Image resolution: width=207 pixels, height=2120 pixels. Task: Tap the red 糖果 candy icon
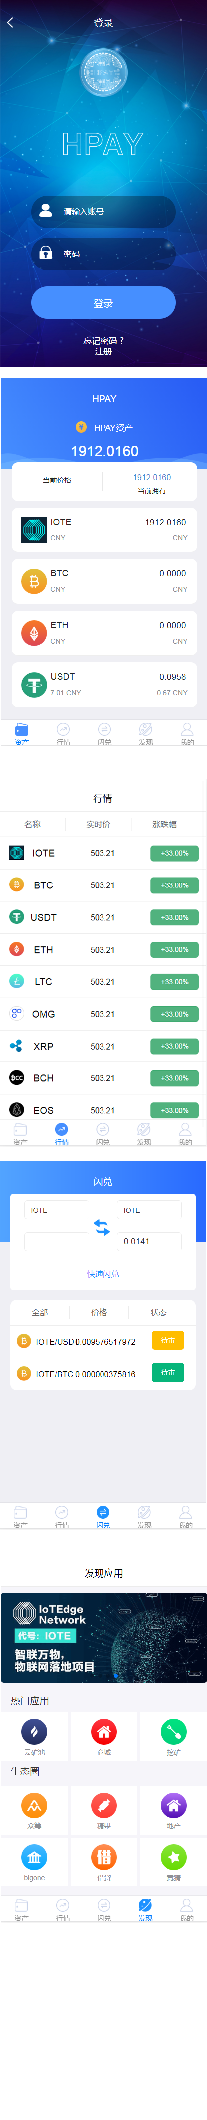point(103,1805)
